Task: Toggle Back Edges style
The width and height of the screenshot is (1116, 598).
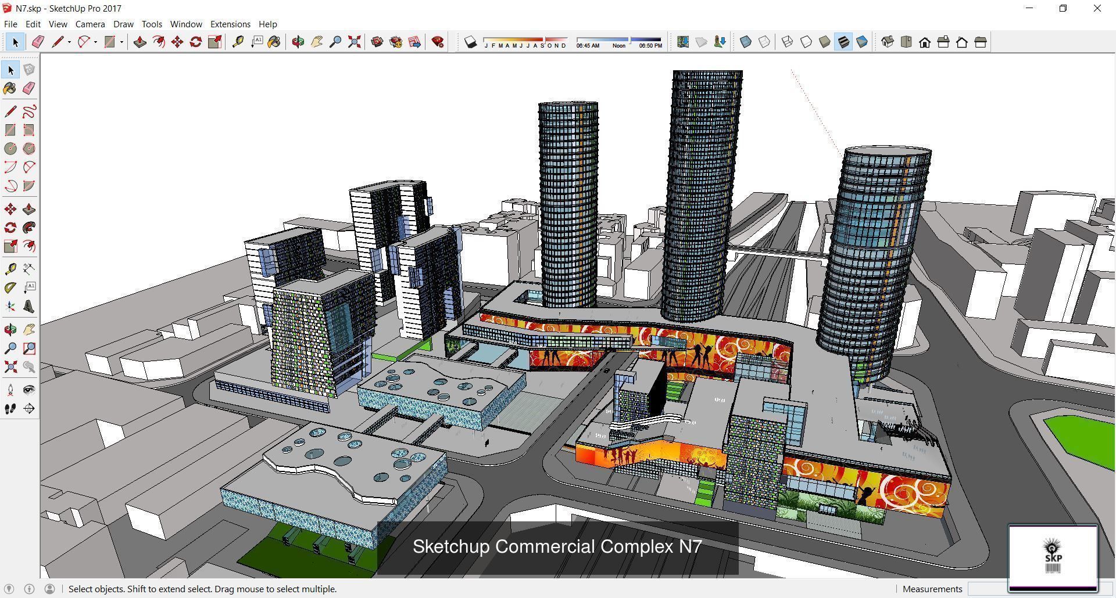Action: (x=764, y=42)
